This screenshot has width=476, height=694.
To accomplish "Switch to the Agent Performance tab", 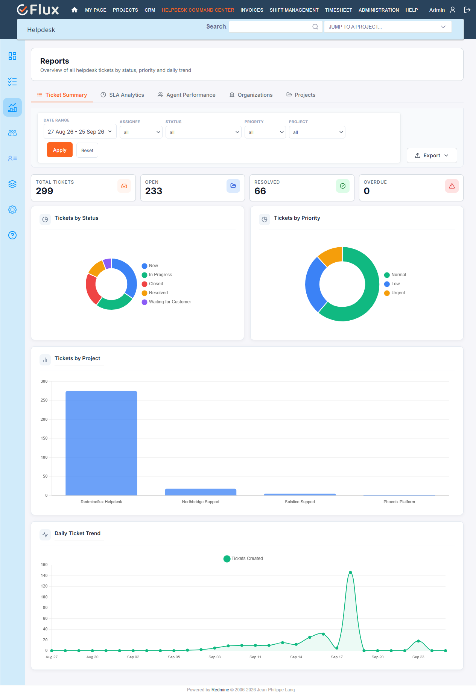I will click(187, 95).
